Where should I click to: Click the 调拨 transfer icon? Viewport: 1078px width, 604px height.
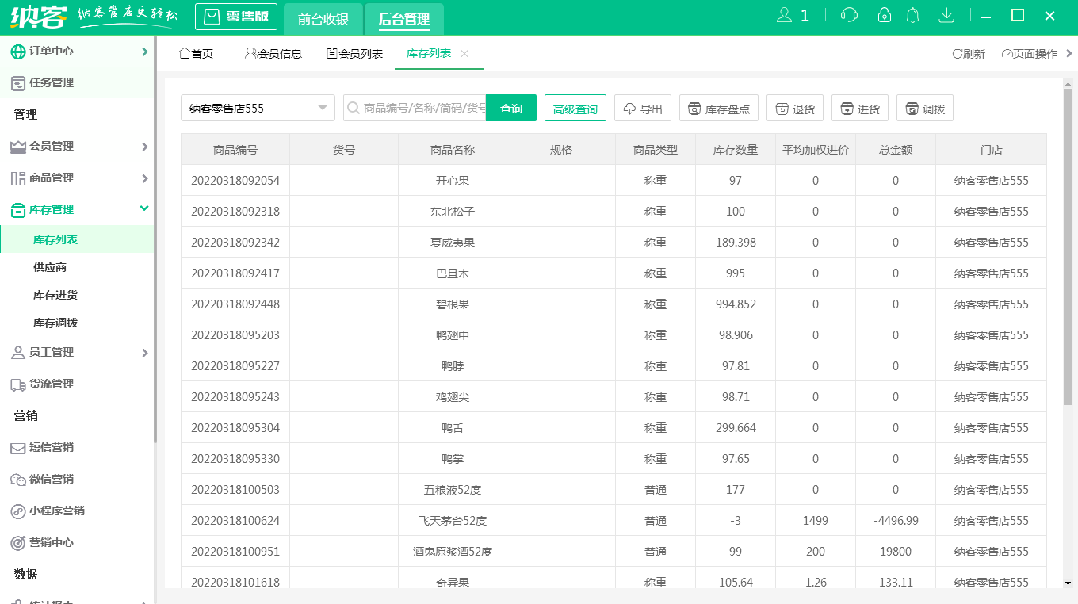tap(924, 108)
